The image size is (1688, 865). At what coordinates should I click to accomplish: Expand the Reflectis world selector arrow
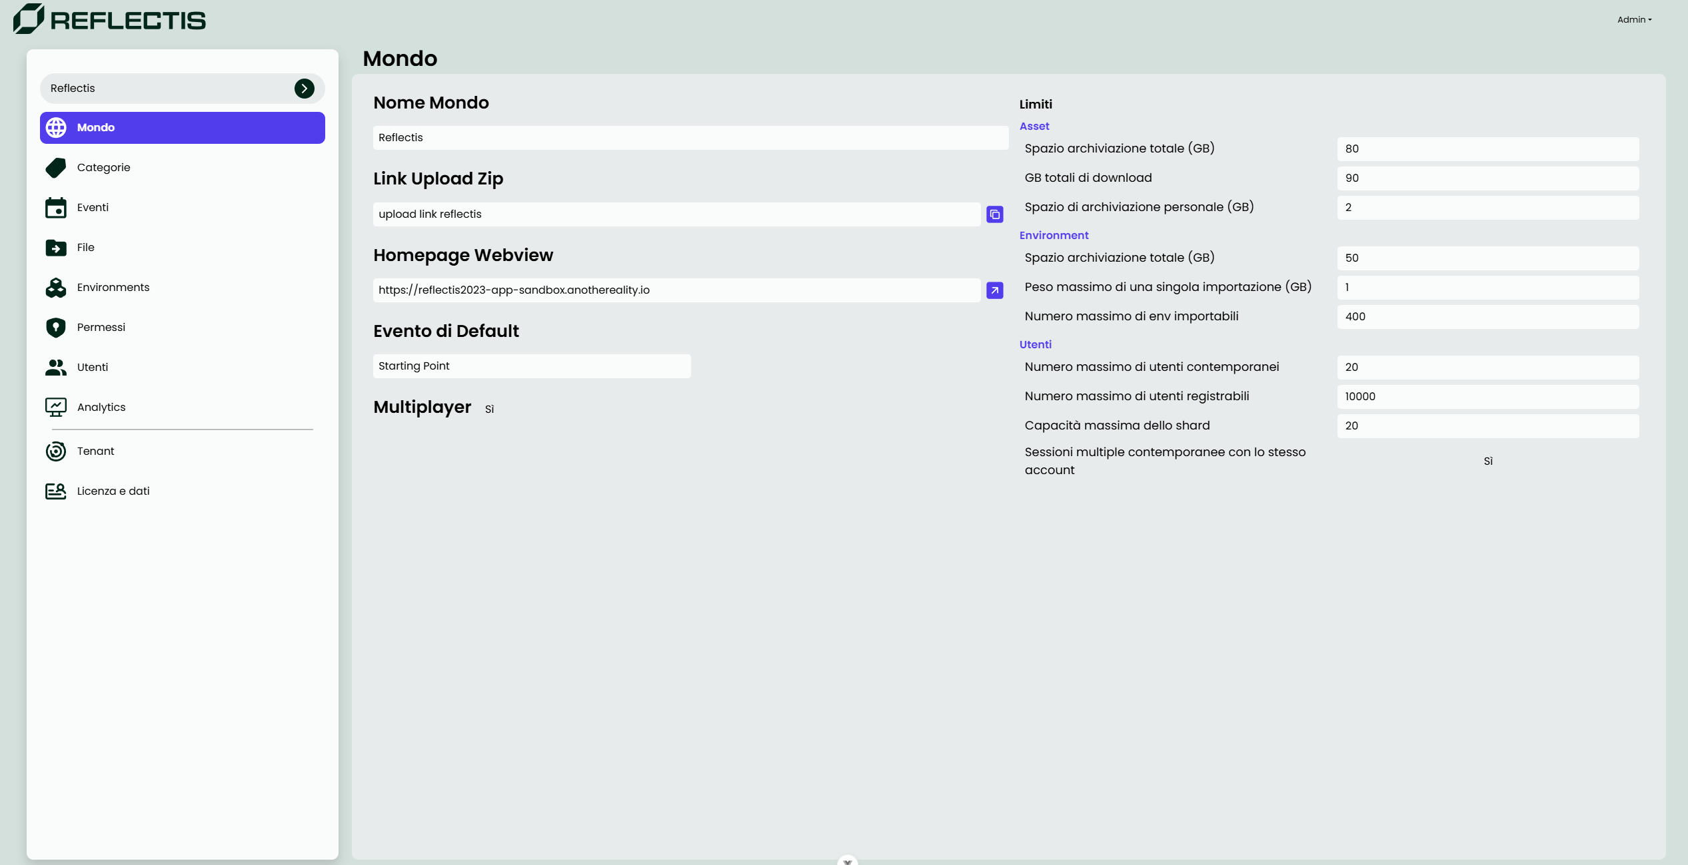coord(305,89)
